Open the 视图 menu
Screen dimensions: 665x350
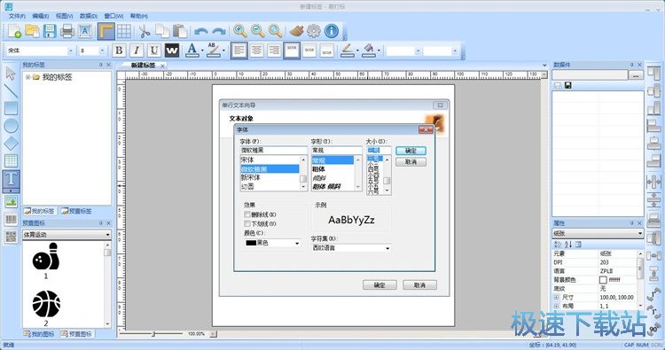click(x=65, y=16)
